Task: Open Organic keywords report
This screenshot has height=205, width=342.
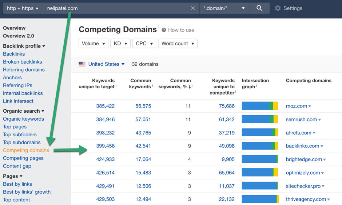Action: (24, 119)
